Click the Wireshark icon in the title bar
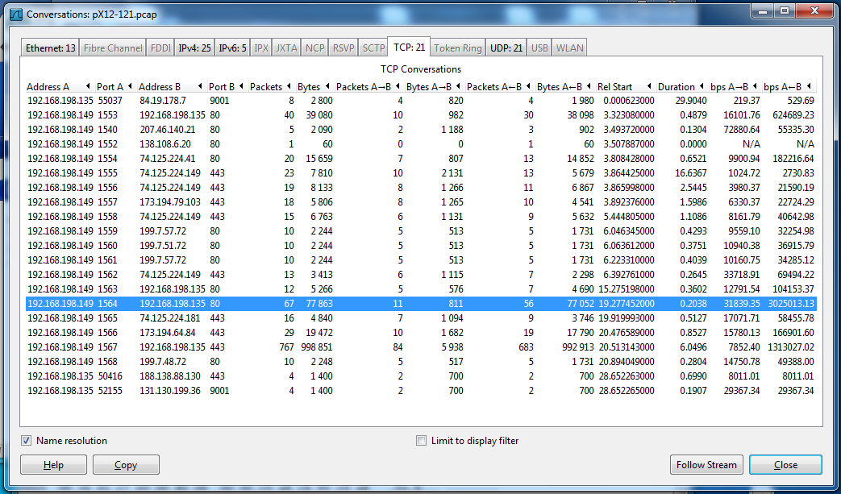This screenshot has height=494, width=841. coord(15,15)
